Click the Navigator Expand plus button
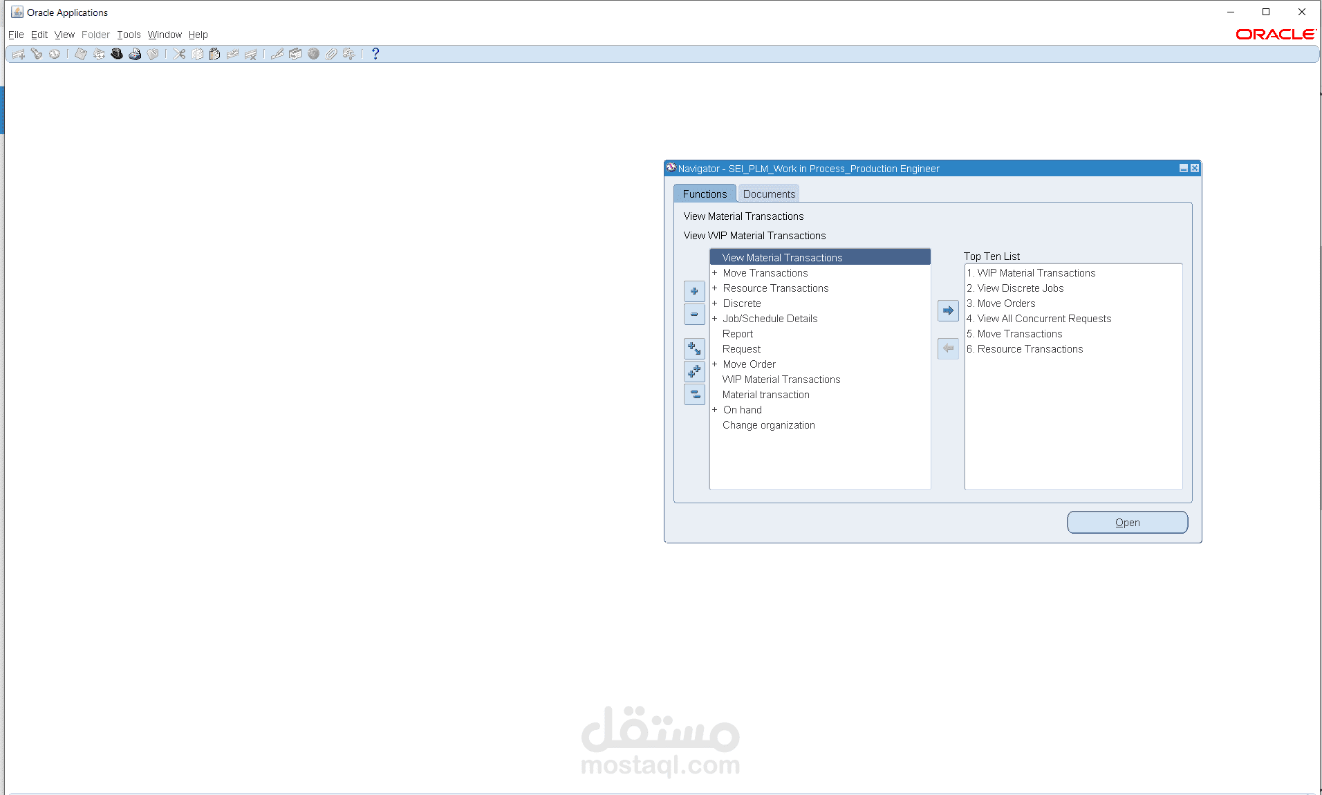The width and height of the screenshot is (1322, 795). pyautogui.click(x=694, y=291)
